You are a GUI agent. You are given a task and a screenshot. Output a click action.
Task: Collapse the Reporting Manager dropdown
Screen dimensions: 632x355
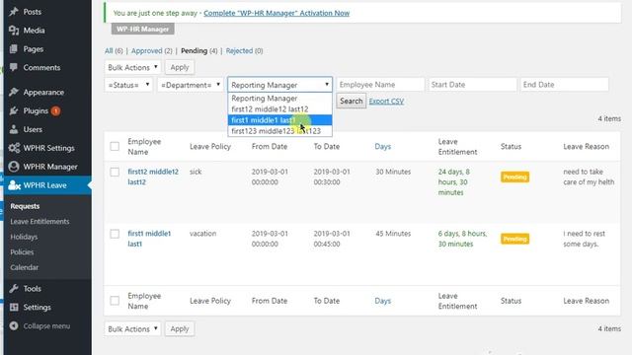point(279,85)
